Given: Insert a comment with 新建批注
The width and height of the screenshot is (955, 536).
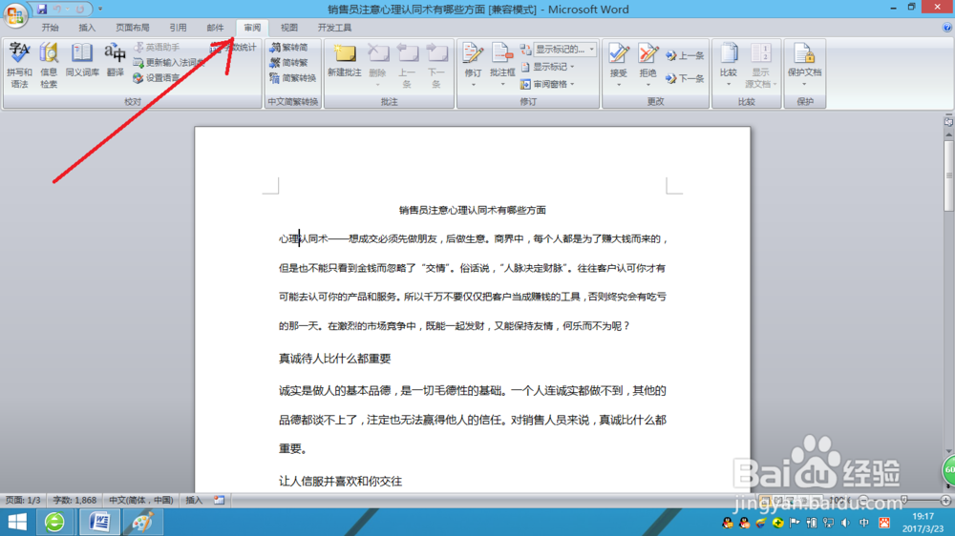Looking at the screenshot, I should [344, 61].
